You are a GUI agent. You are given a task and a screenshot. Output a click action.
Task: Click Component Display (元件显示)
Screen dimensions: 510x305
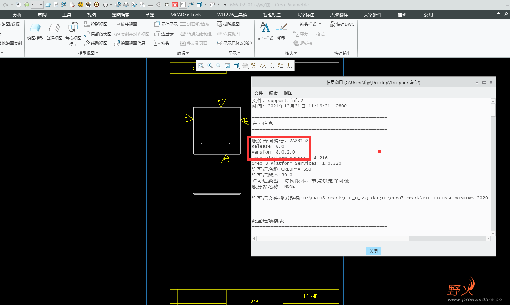click(x=166, y=24)
